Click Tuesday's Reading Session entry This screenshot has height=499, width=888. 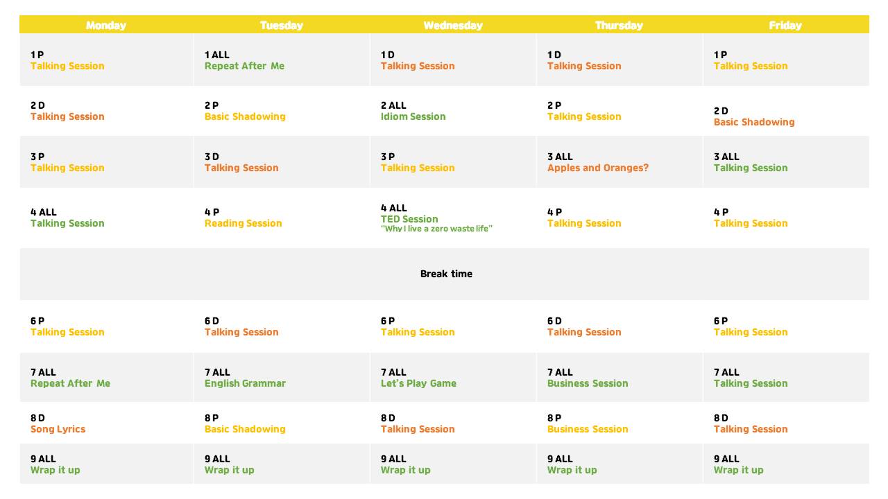pyautogui.click(x=243, y=224)
